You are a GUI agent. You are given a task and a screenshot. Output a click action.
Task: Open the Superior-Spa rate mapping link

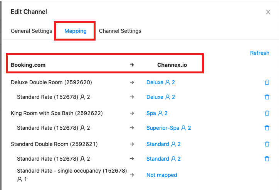[x=169, y=128]
